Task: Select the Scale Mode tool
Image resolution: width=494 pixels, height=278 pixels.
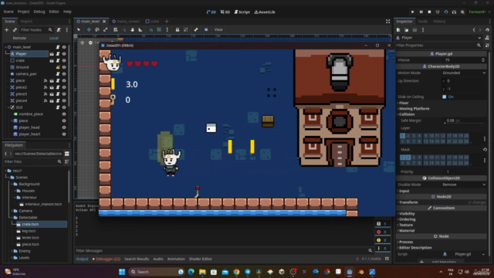Action: coord(106,29)
